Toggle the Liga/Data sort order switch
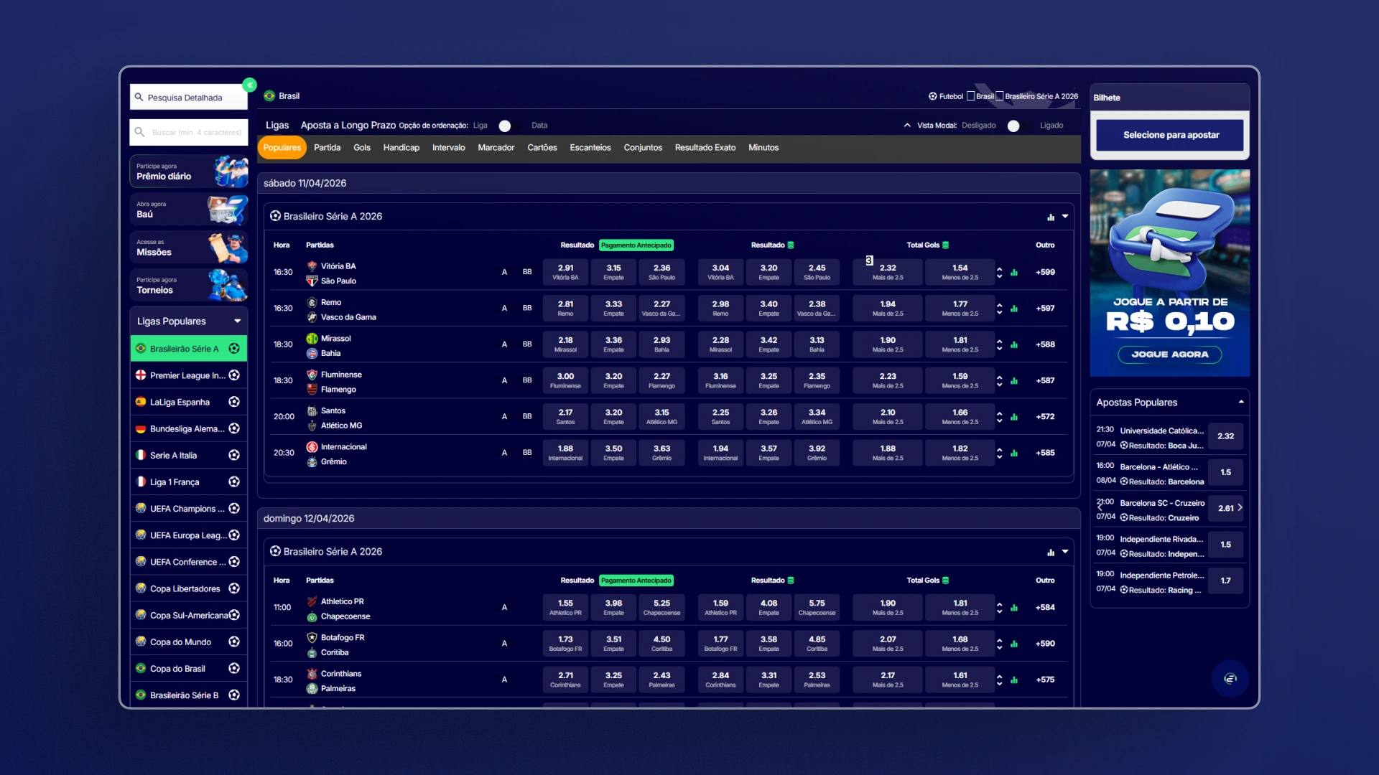 coord(509,126)
